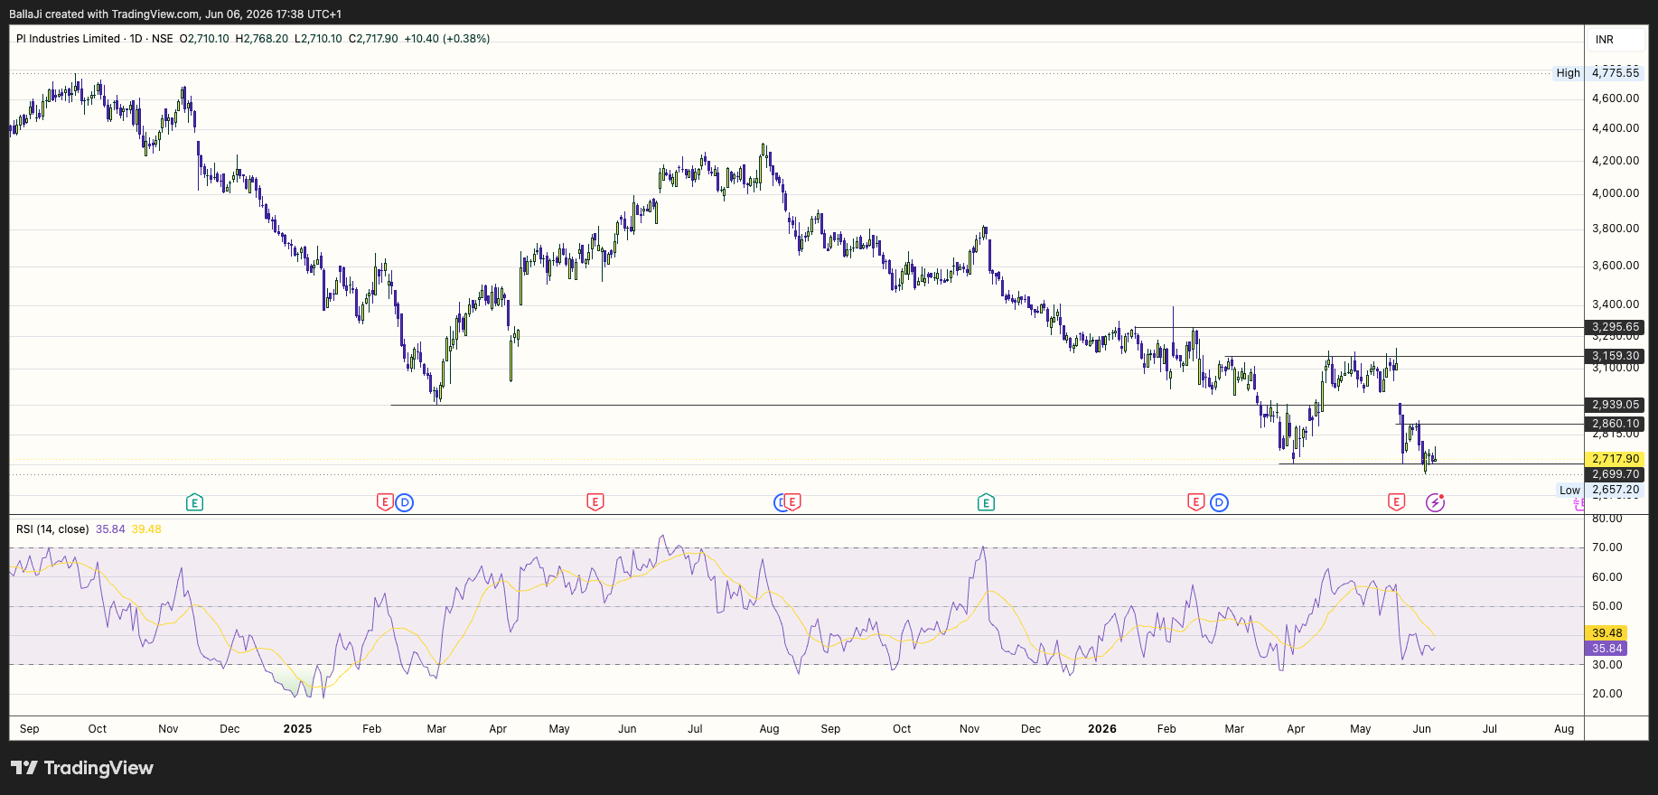Click the High 4,775.55 price label
The image size is (1658, 795).
(x=1597, y=73)
